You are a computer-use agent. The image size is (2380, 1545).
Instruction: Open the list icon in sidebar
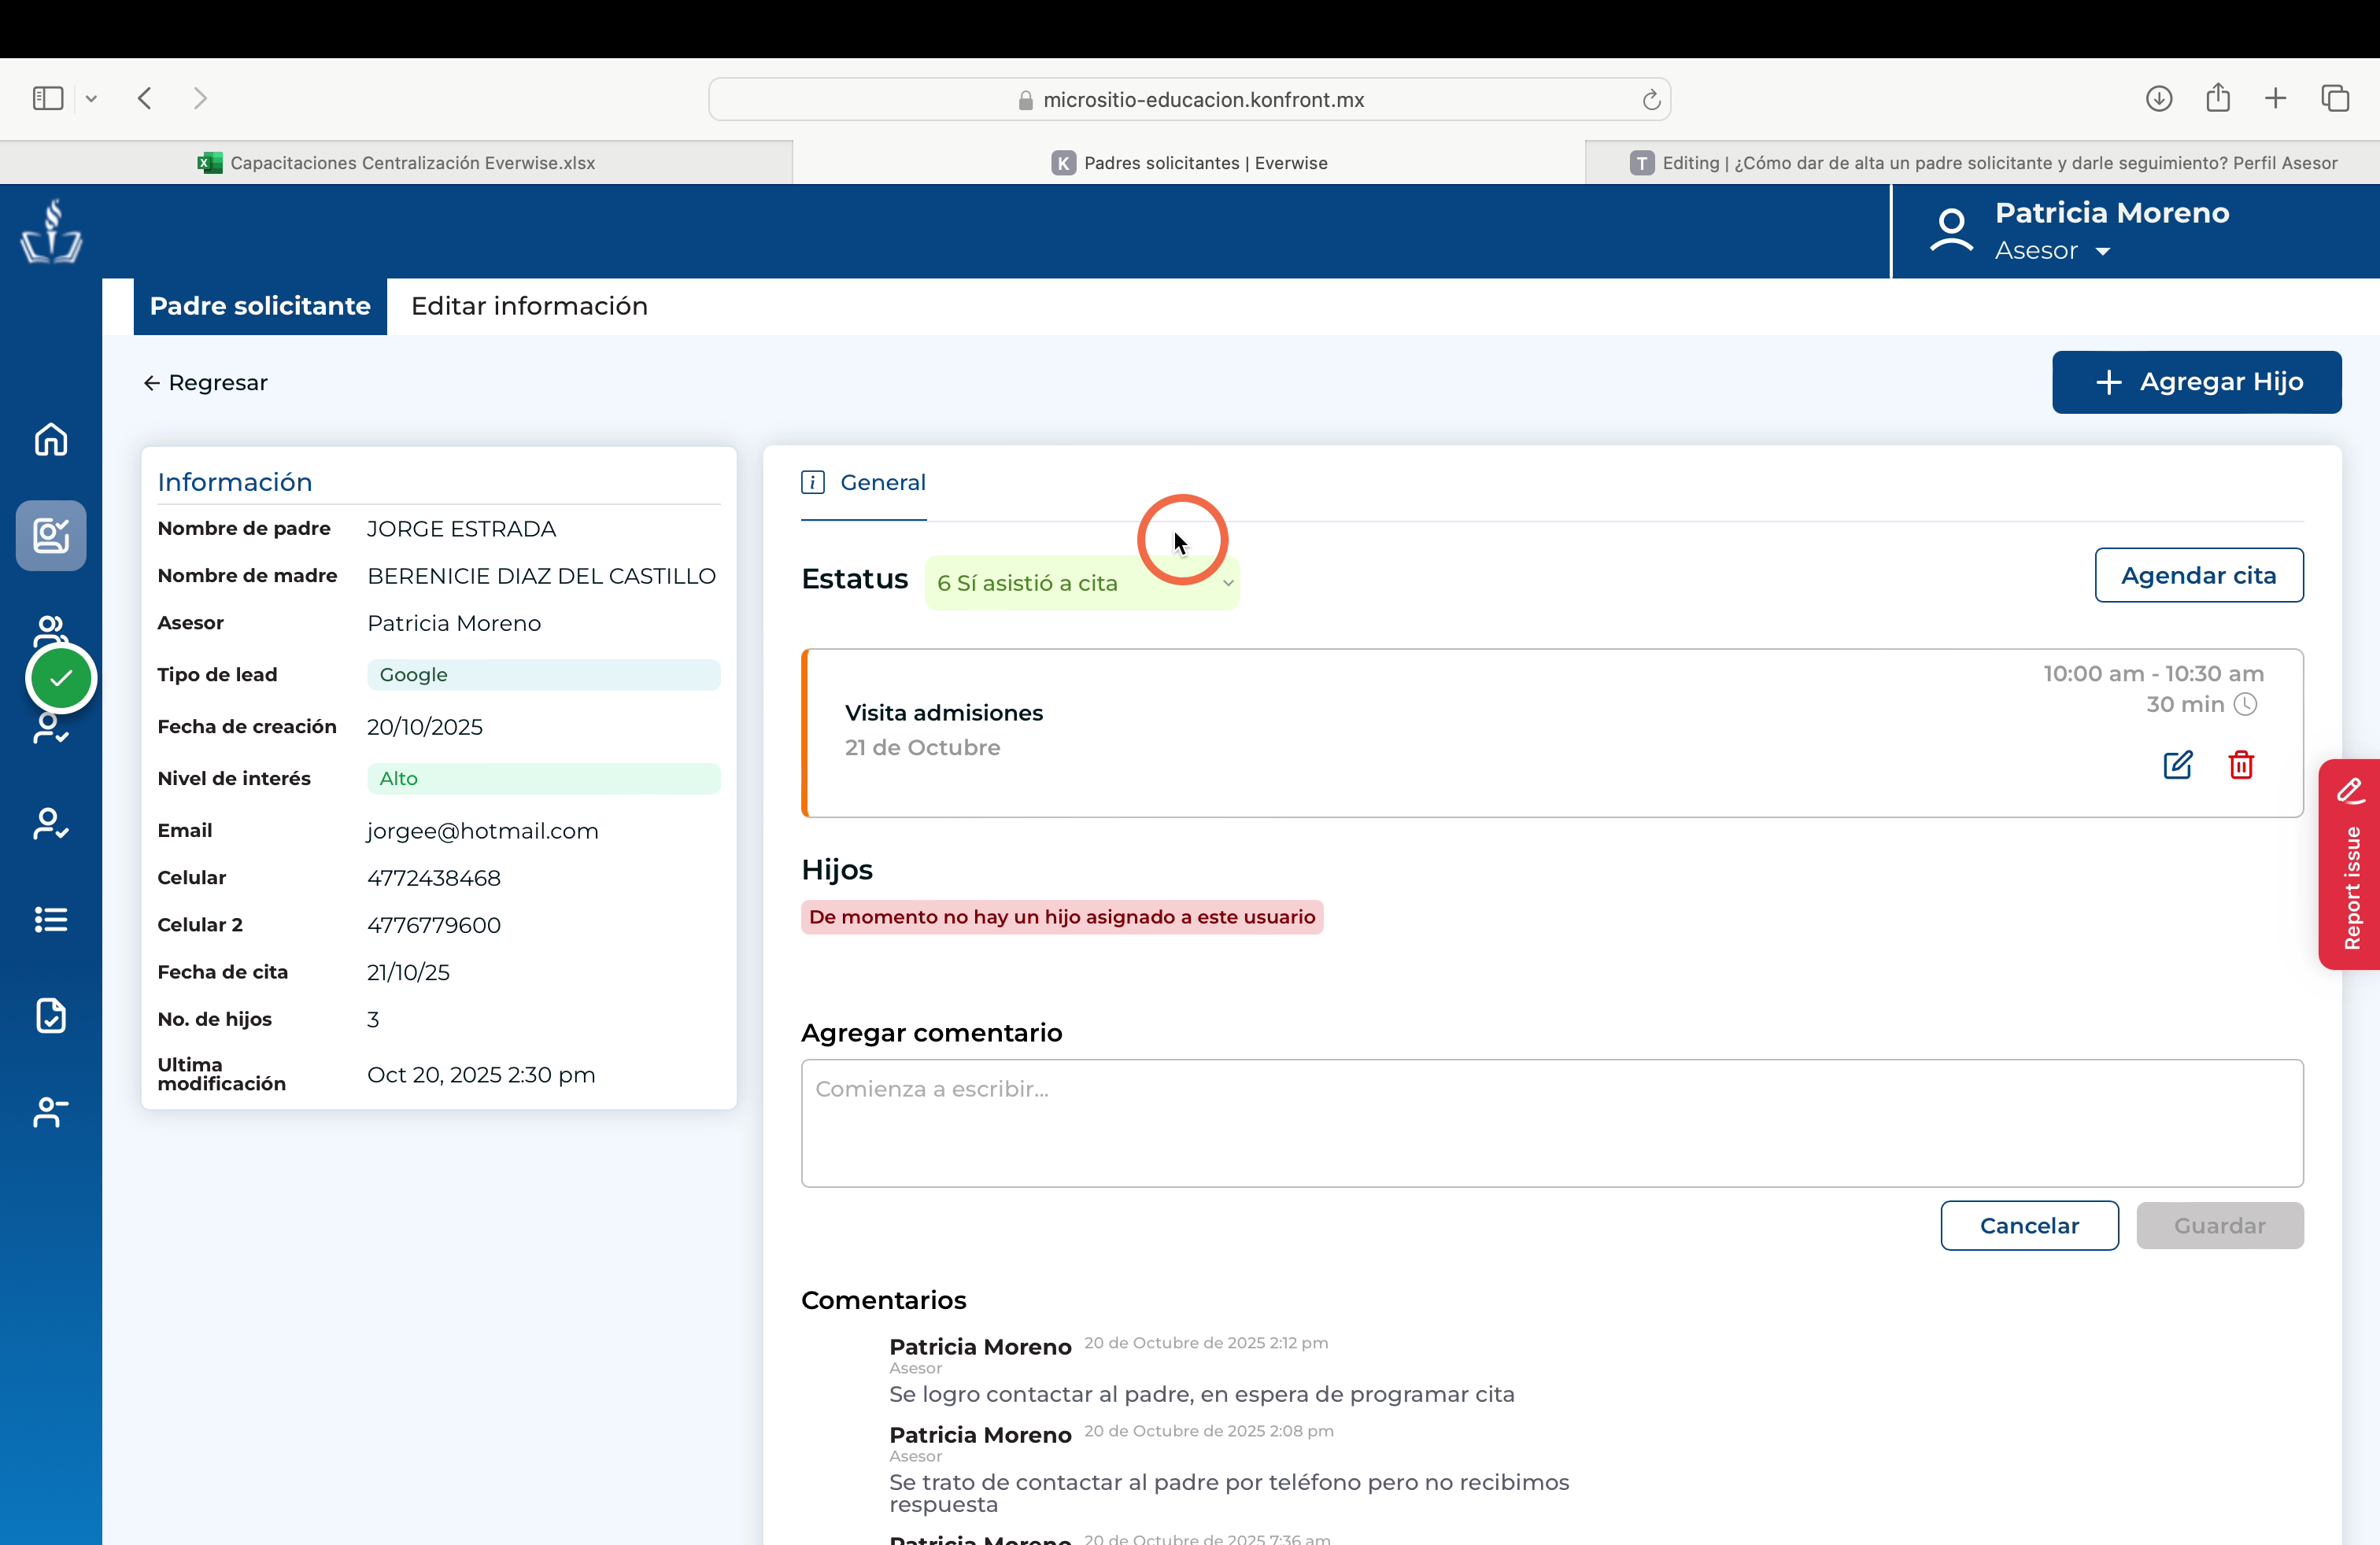[x=51, y=920]
